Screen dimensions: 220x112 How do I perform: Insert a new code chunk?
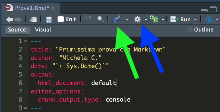pyautogui.click(x=154, y=19)
